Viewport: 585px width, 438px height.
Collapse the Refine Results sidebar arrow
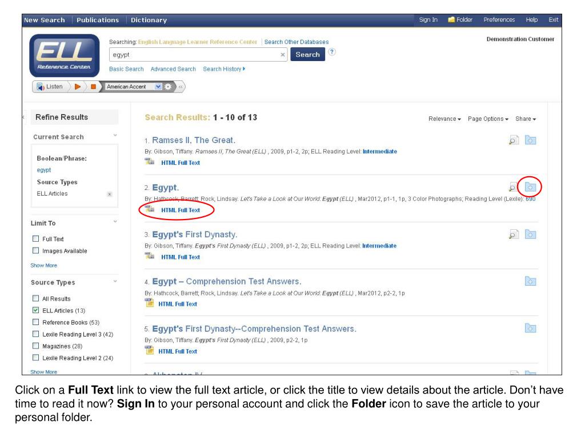23,117
